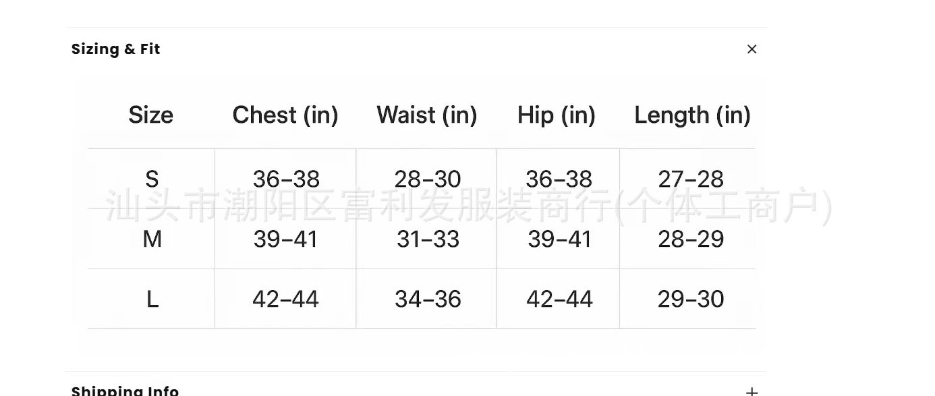Click the length value 27–28

click(x=691, y=179)
